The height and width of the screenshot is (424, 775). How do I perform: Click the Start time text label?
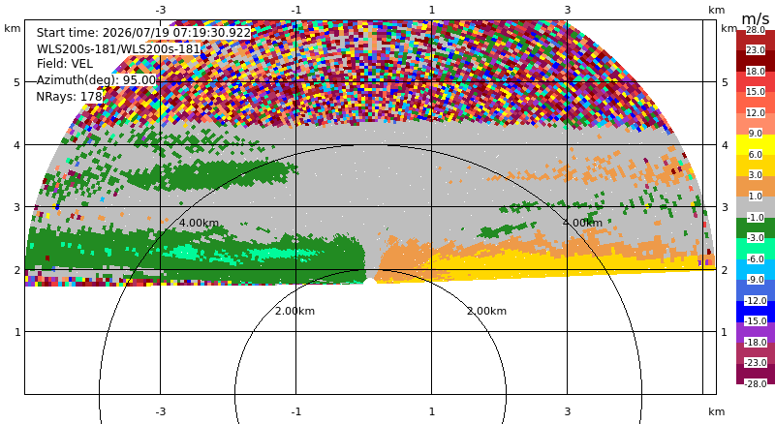point(143,33)
